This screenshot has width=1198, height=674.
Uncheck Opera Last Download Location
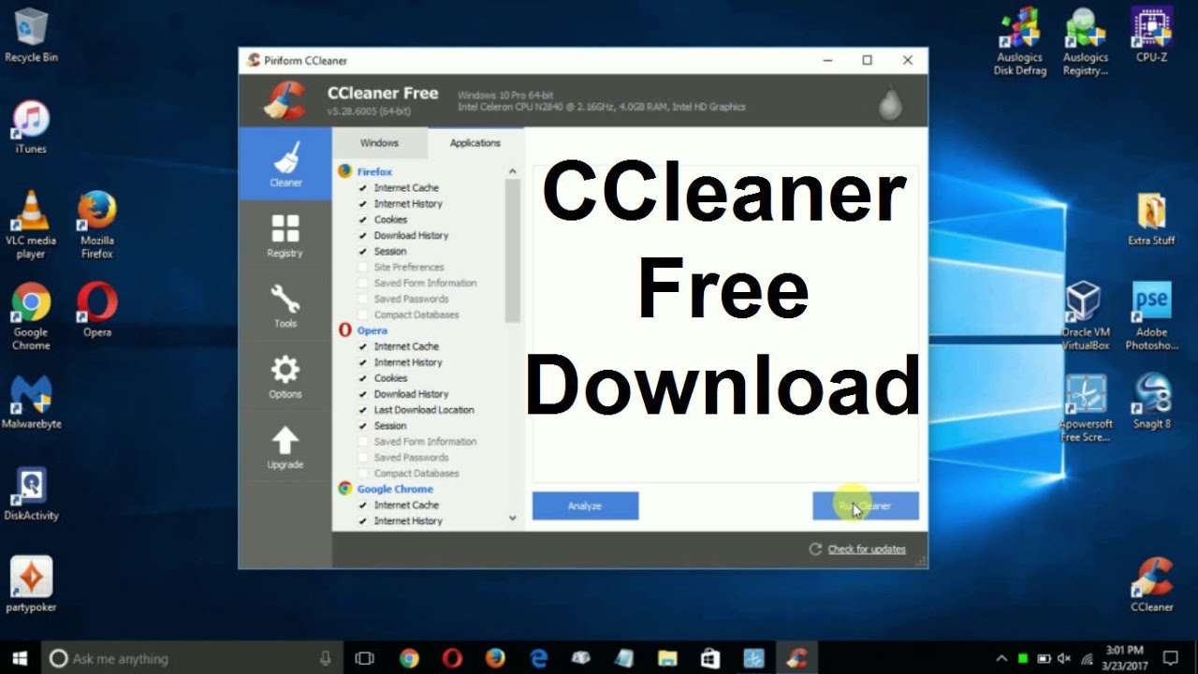(x=363, y=410)
